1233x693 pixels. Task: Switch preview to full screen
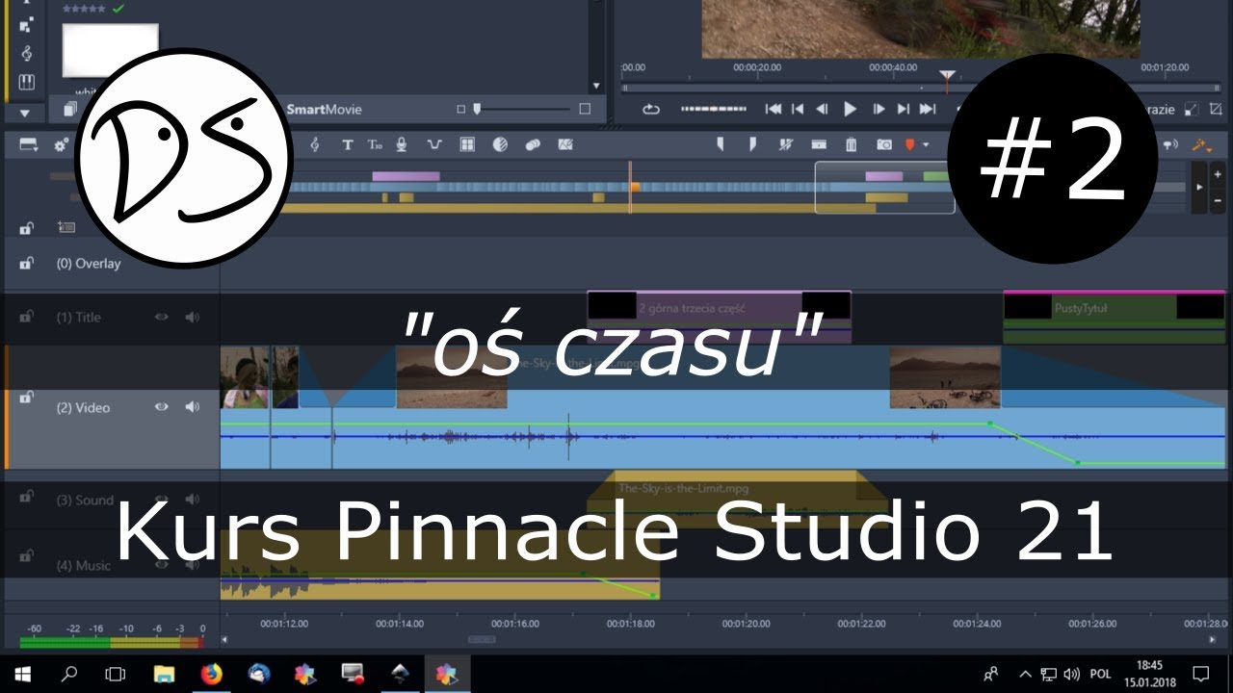click(x=1192, y=110)
